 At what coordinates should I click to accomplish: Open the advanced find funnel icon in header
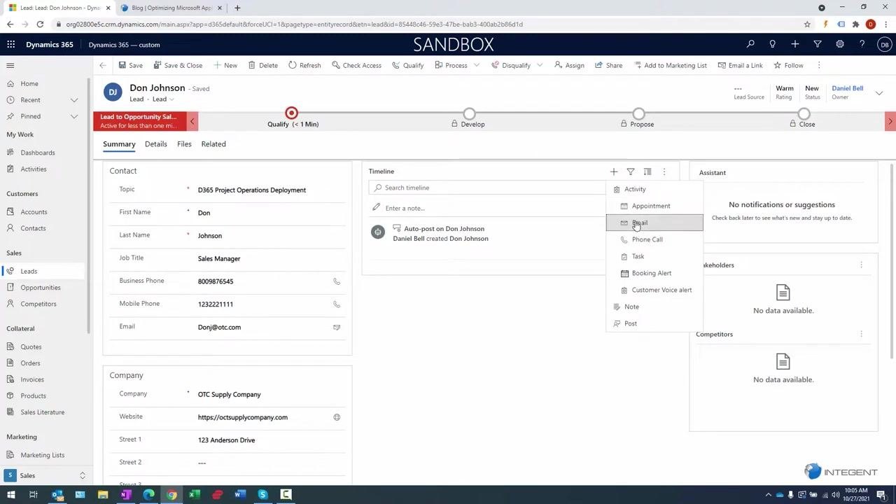point(818,44)
